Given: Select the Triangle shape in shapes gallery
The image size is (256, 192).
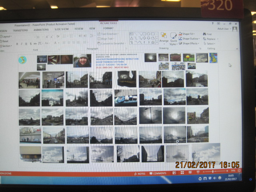Looking at the screenshot, I should point(132,38).
